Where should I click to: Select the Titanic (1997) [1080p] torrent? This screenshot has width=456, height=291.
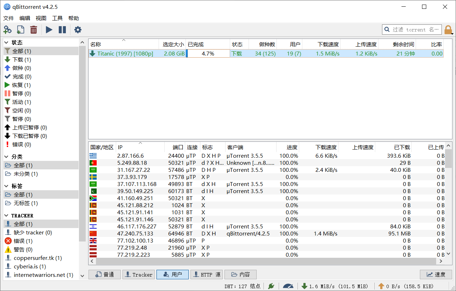pos(266,54)
